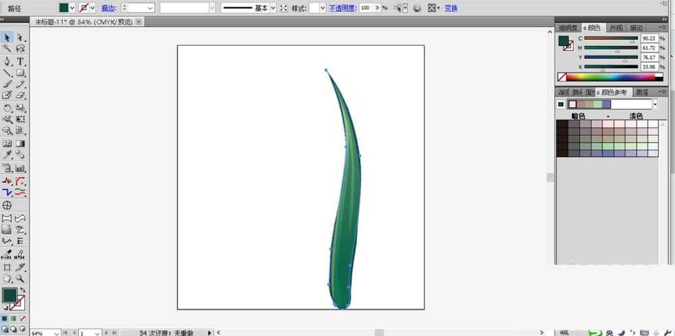
Task: Expand the harmony rules dropdown in Color Guide
Action: (x=654, y=105)
